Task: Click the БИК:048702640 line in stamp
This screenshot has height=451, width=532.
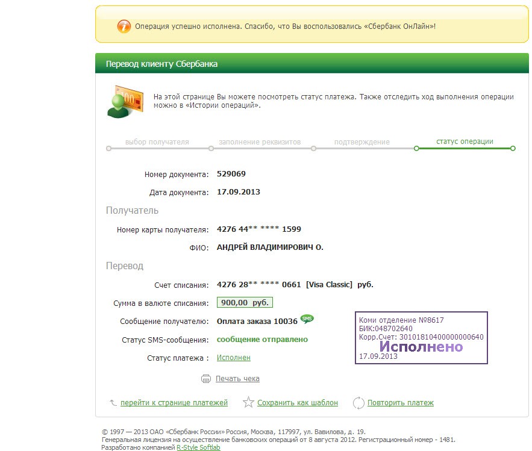Action: 386,329
